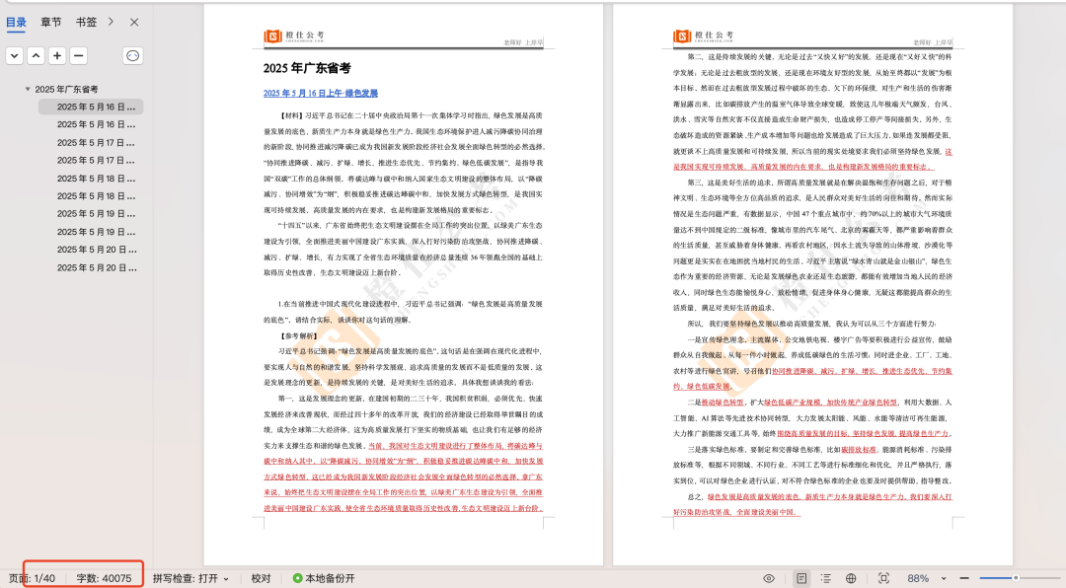The height and width of the screenshot is (588, 1066).
Task: Switch to outline view in status bar
Action: [x=825, y=578]
